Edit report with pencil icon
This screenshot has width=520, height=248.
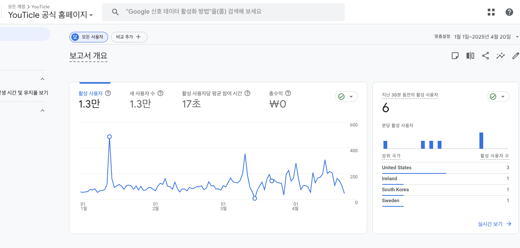515,56
